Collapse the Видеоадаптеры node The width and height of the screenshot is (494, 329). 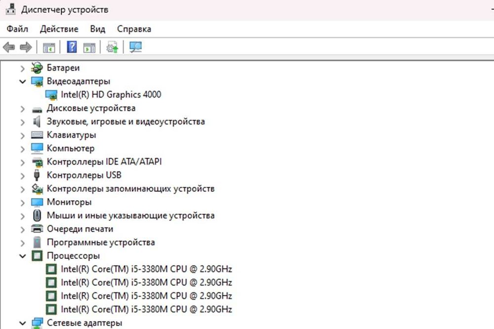(22, 82)
